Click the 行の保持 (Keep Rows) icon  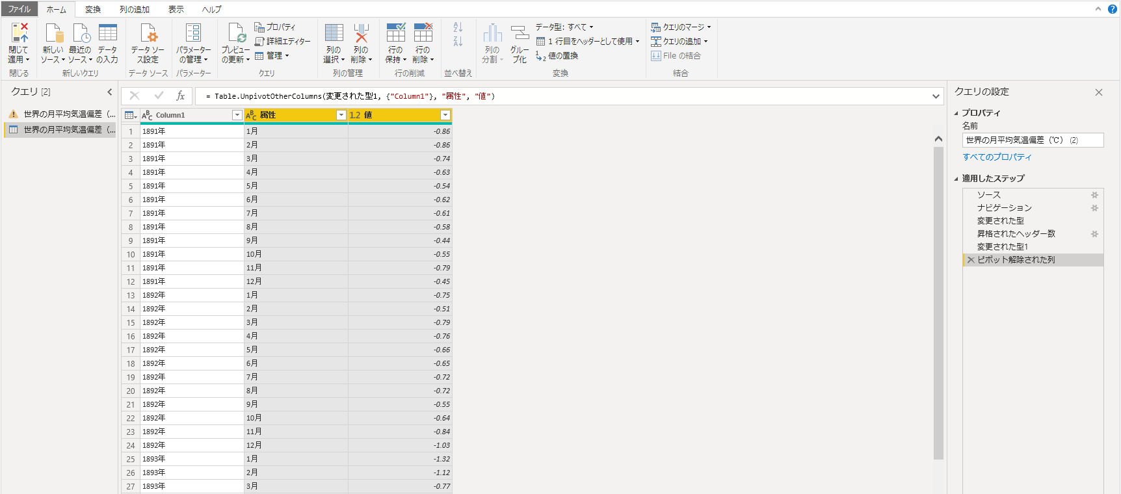[395, 33]
